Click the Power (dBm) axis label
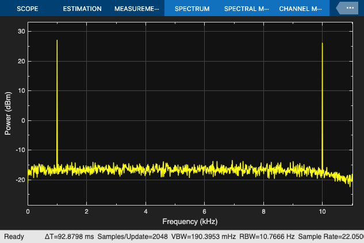This screenshot has height=243, width=364. tap(7, 113)
